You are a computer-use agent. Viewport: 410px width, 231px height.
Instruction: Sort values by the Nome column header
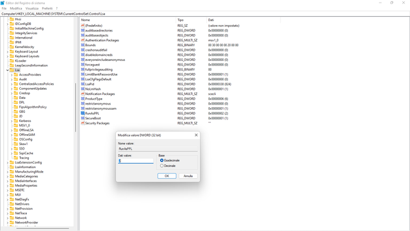(127, 20)
